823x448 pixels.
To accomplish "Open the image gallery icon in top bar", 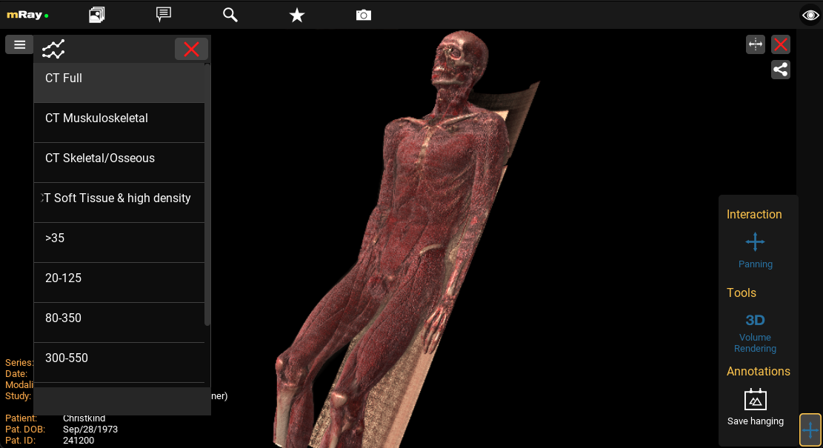I will [97, 15].
